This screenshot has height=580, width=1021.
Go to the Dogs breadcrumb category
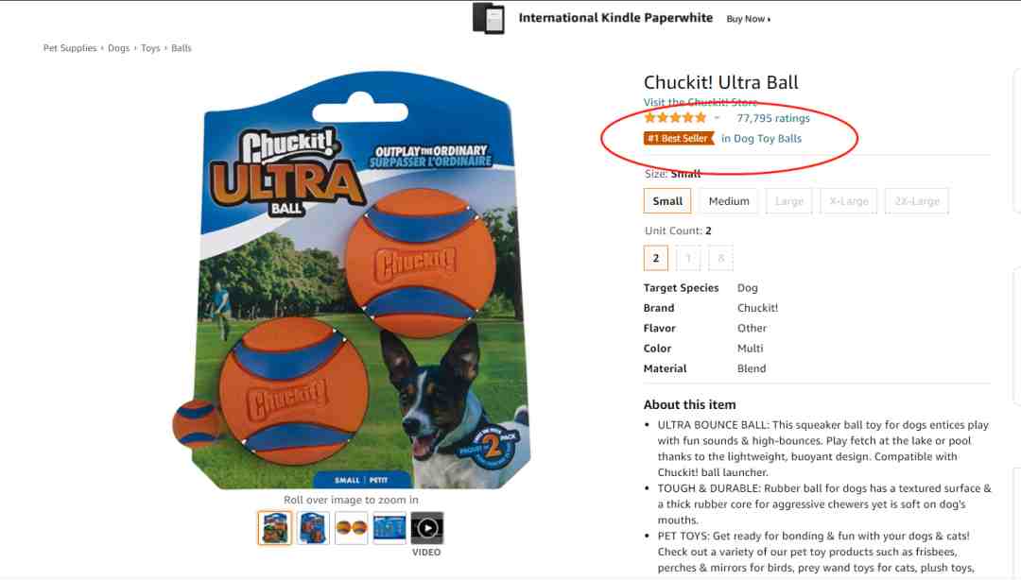[x=118, y=48]
